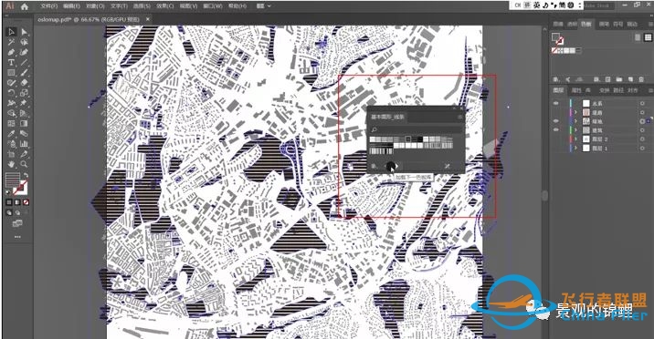The image size is (654, 339).
Task: Switch to the 图层 panel tab
Action: (x=558, y=90)
